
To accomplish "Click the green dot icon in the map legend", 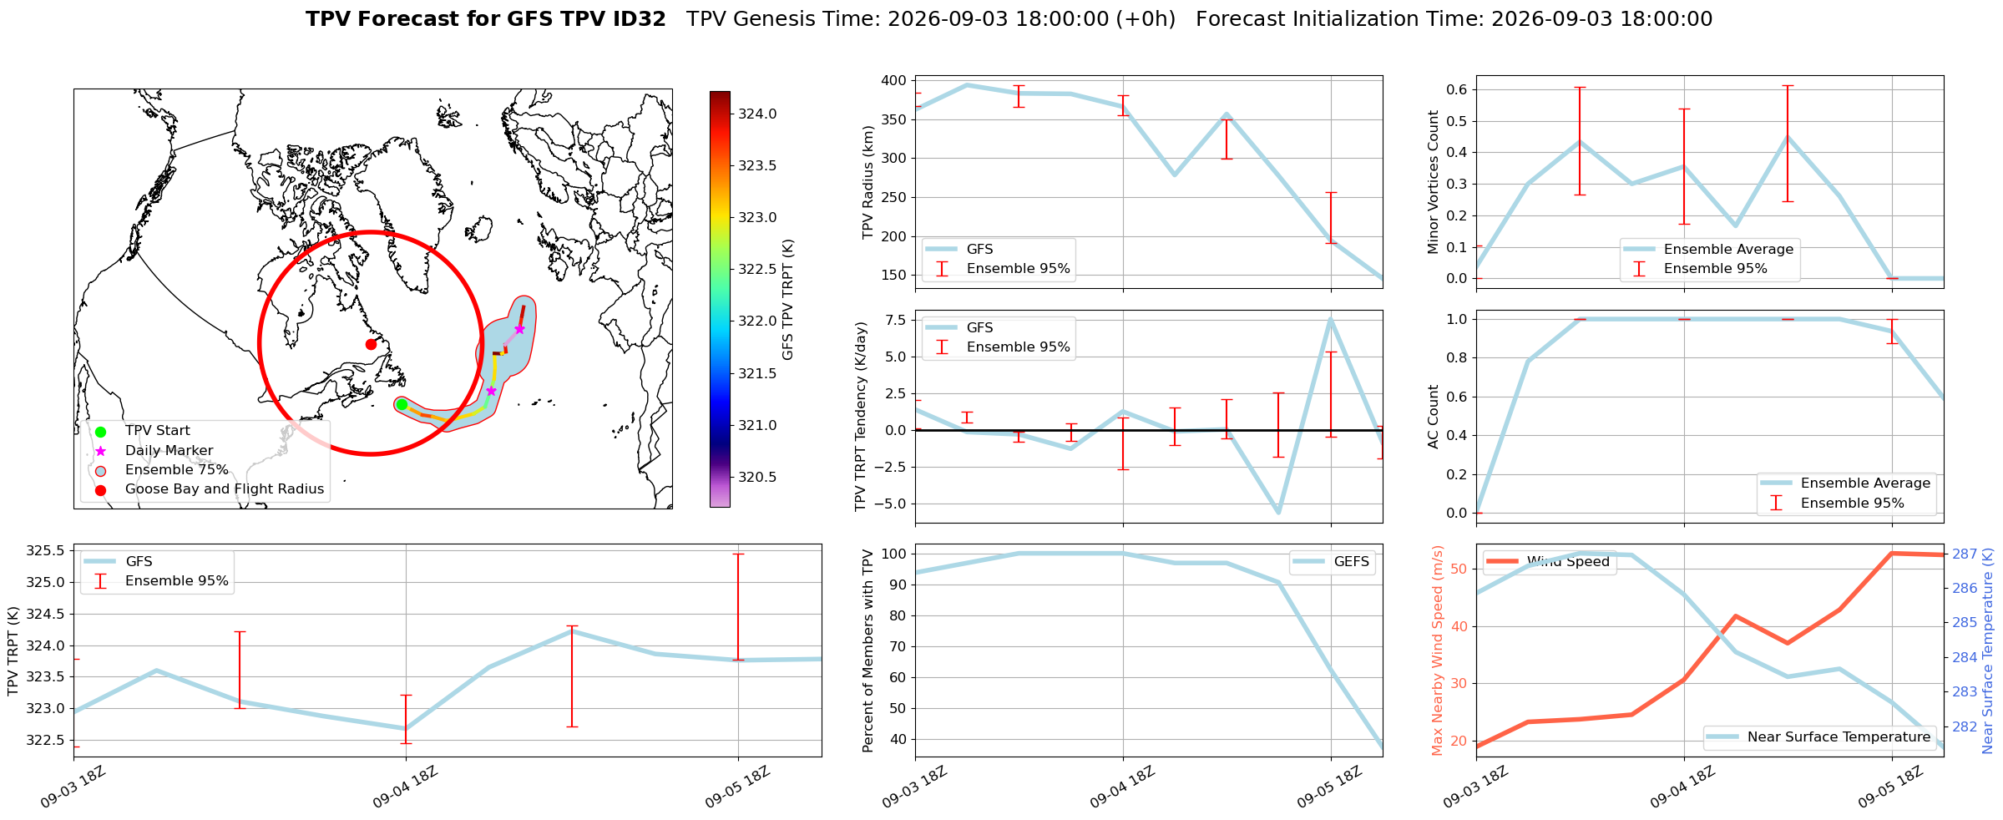I will [x=100, y=432].
